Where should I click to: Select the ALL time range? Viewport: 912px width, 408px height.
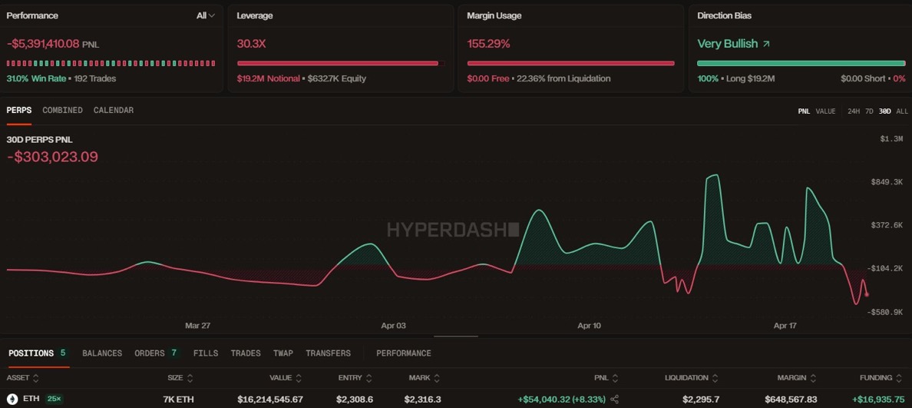(x=902, y=111)
